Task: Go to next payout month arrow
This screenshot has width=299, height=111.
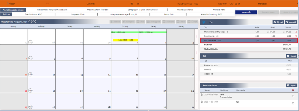Action: 34,22
